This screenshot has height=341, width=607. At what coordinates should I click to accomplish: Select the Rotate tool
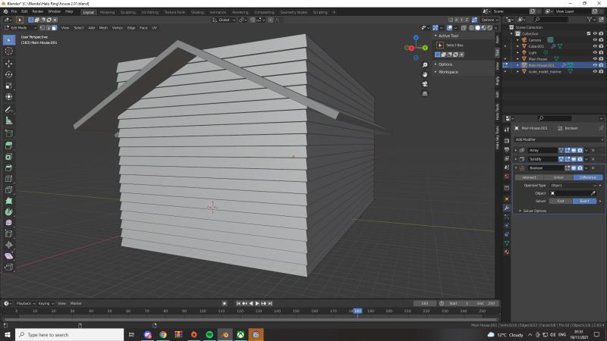click(x=9, y=74)
